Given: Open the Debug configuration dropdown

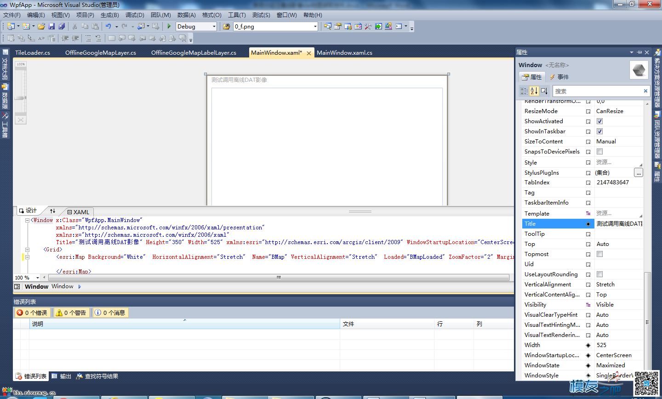Looking at the screenshot, I should pyautogui.click(x=214, y=27).
